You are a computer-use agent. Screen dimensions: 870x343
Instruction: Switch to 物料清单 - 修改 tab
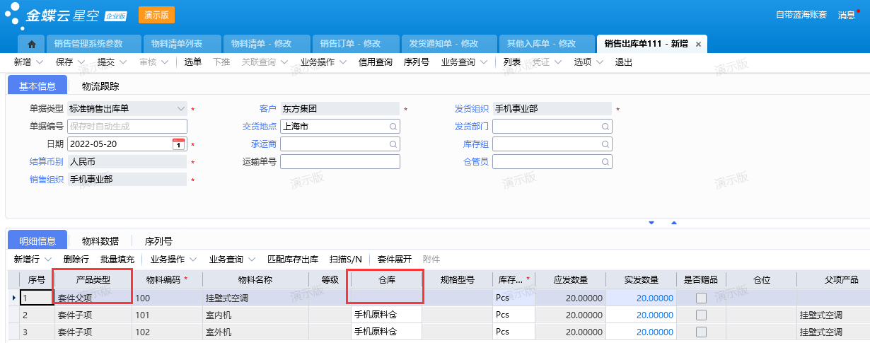266,44
